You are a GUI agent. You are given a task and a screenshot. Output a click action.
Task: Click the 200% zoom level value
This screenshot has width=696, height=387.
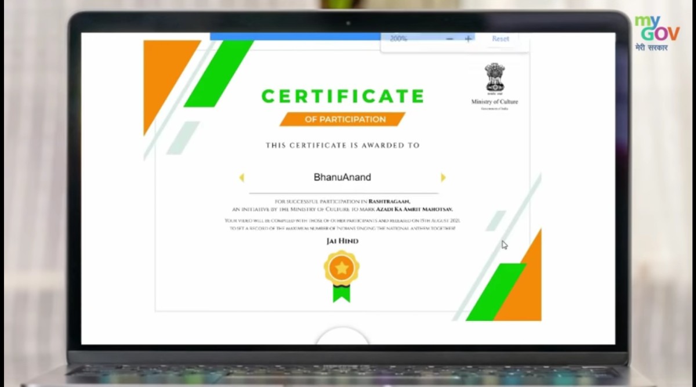coord(398,39)
